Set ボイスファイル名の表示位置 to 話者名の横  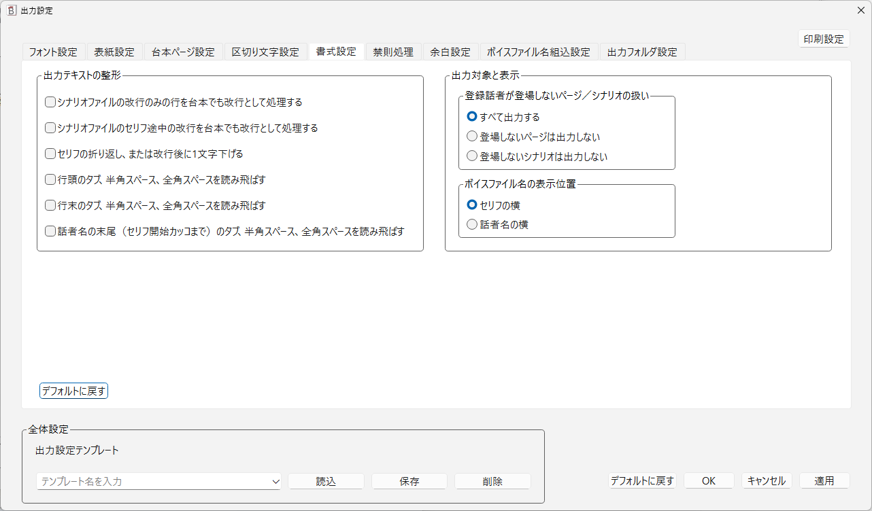(472, 224)
